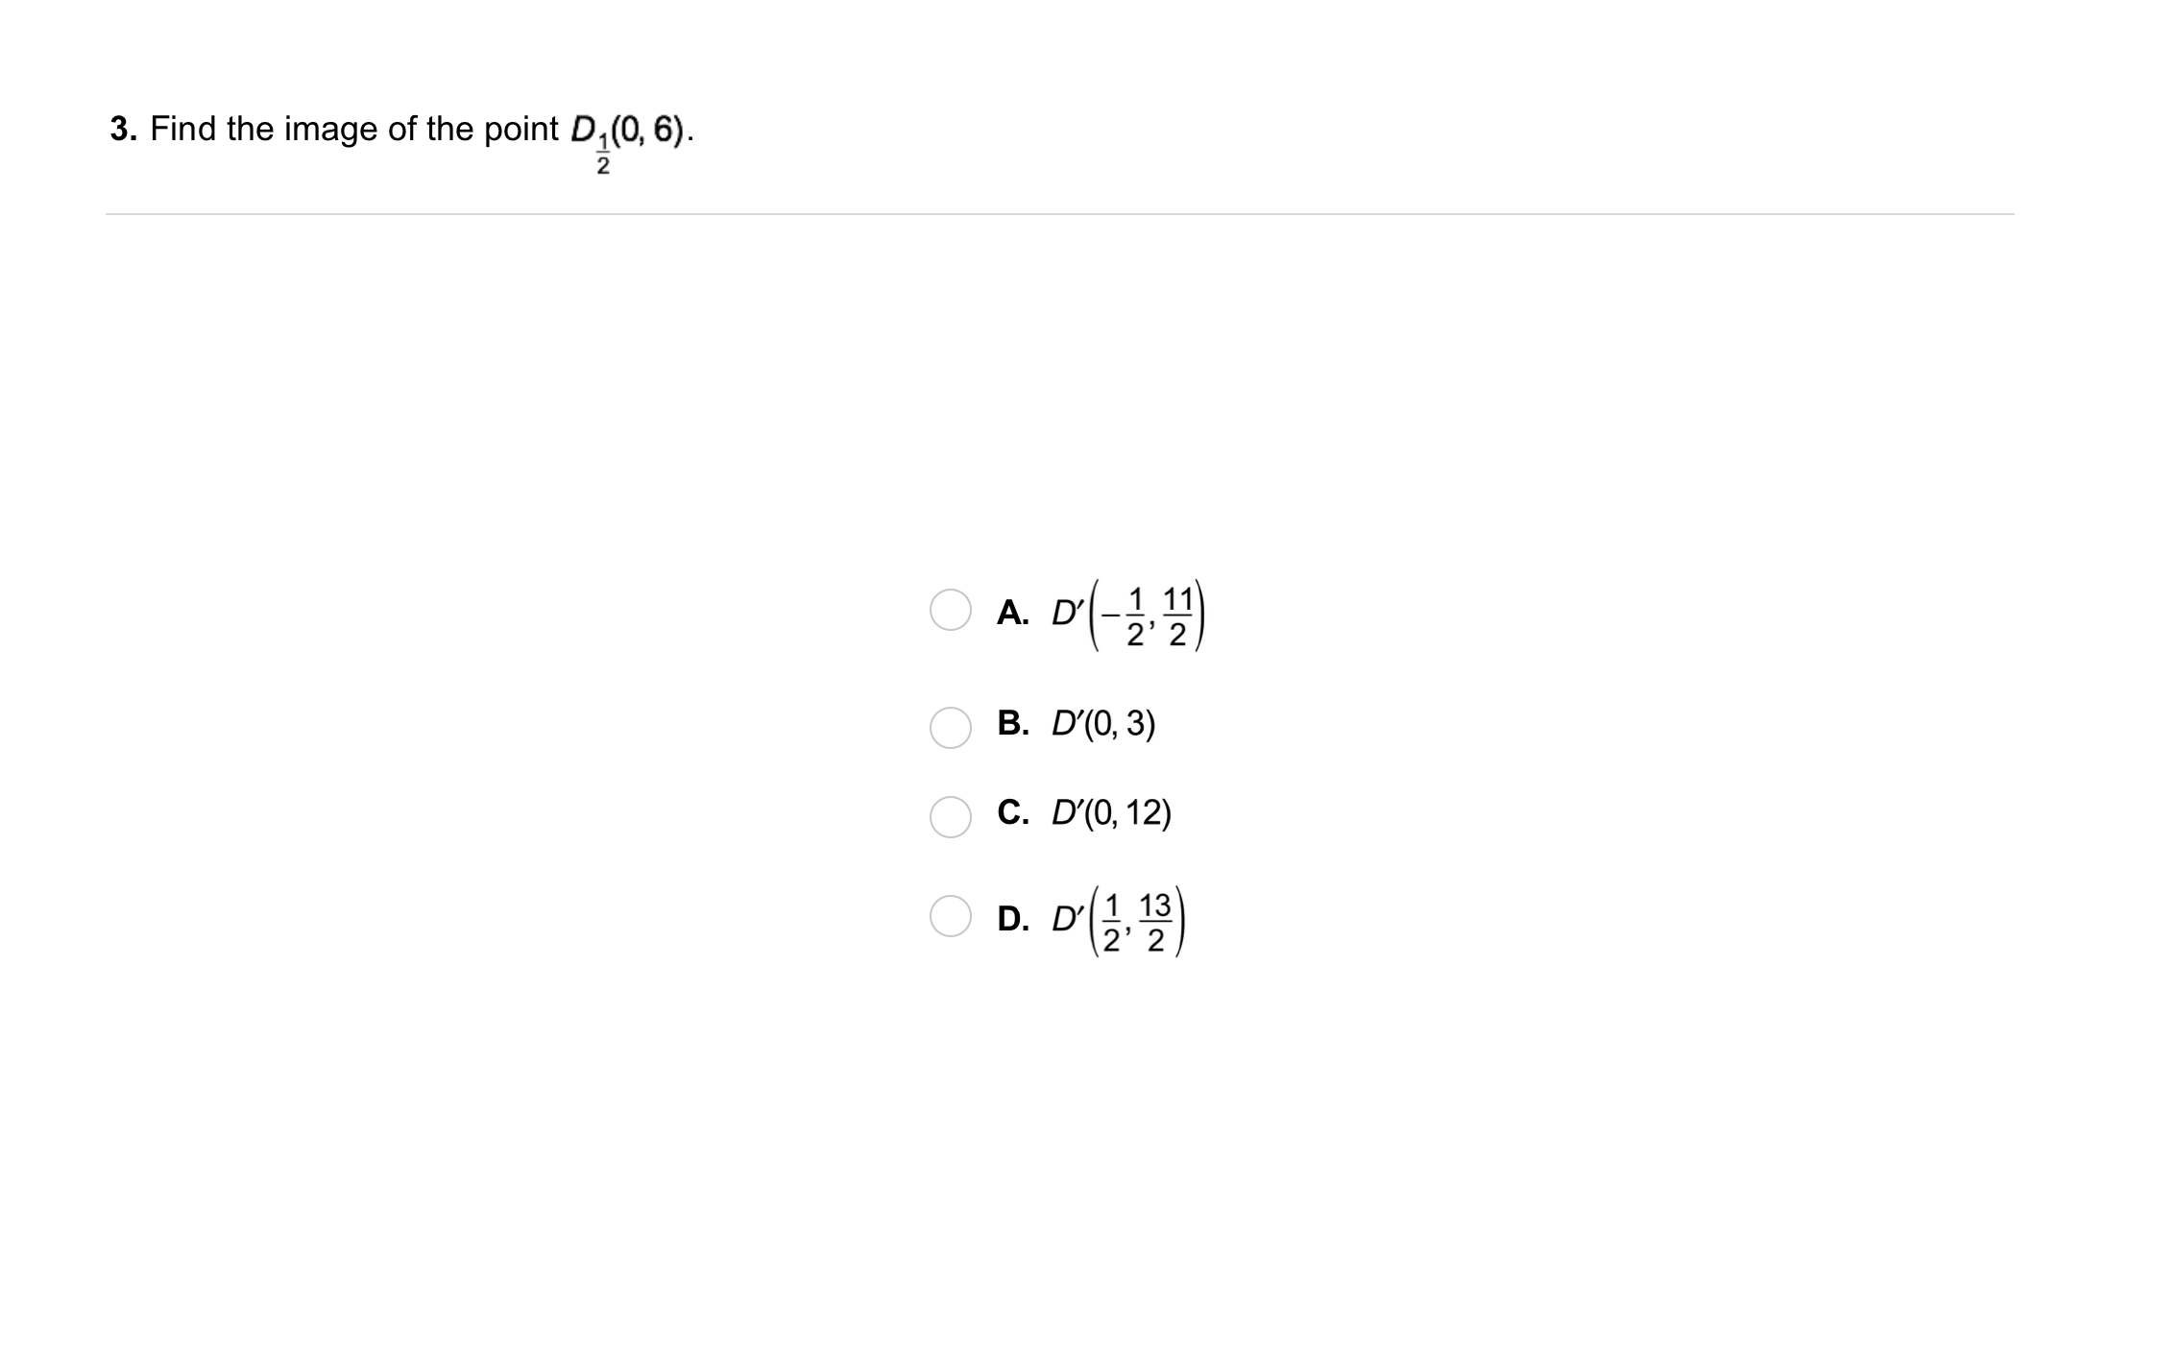
Task: Mark the radio button for option C
Action: point(950,816)
